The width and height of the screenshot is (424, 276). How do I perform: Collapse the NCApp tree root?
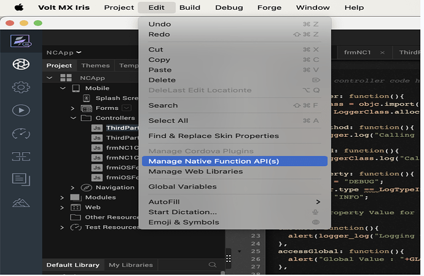coord(50,78)
